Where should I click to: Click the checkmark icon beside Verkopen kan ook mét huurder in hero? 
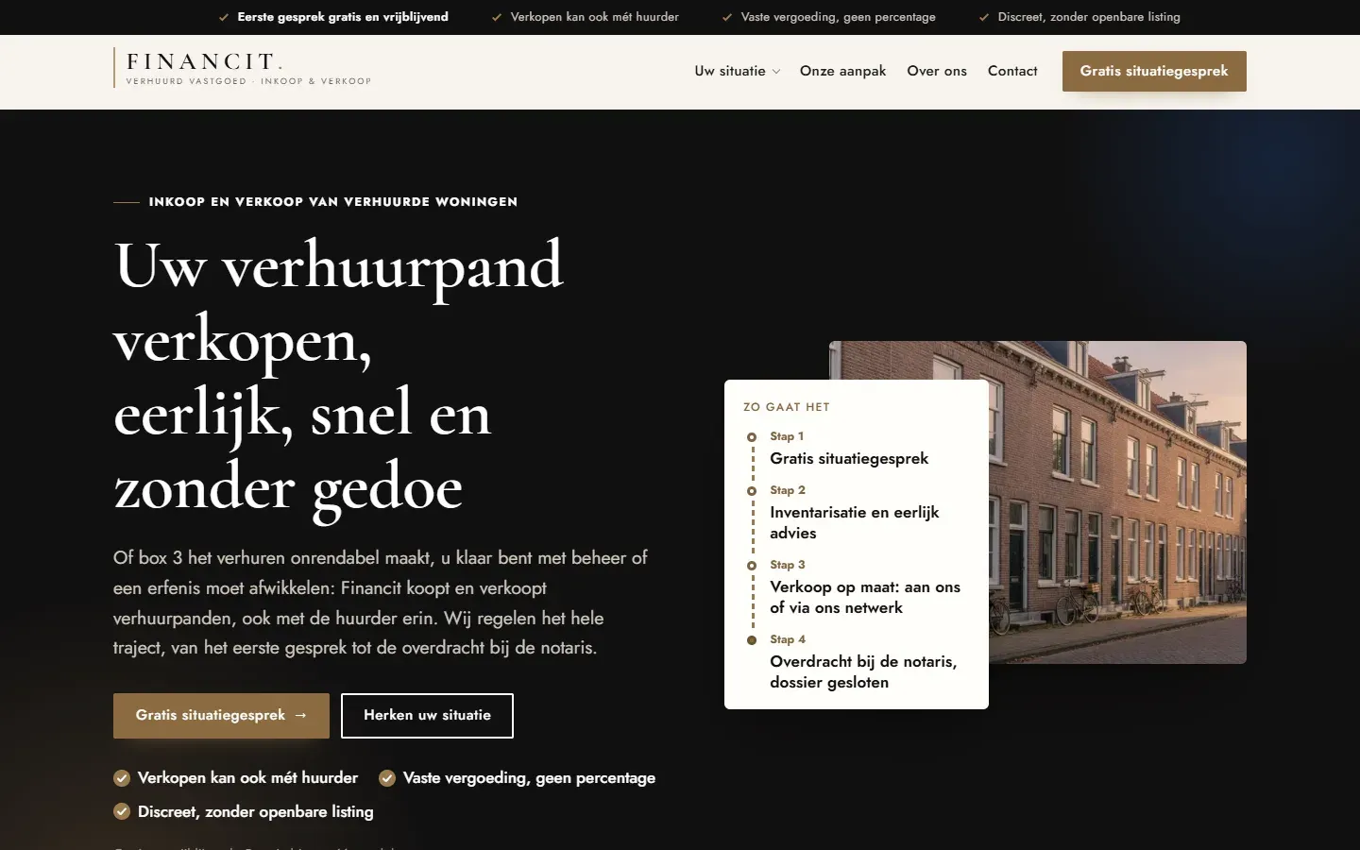click(x=122, y=778)
